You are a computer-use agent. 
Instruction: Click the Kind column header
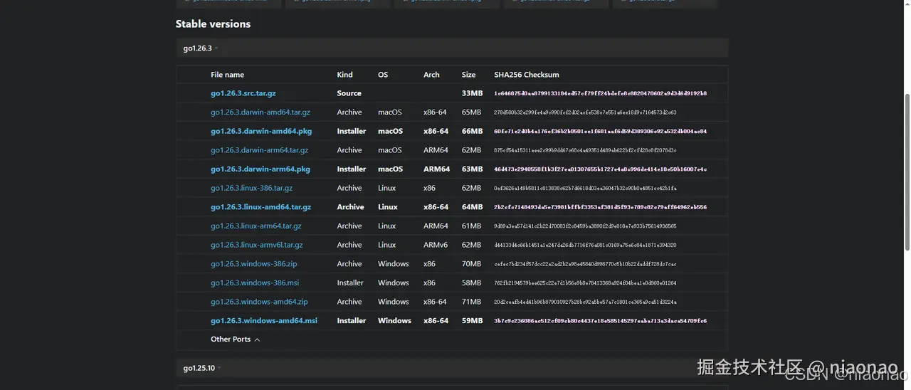344,75
